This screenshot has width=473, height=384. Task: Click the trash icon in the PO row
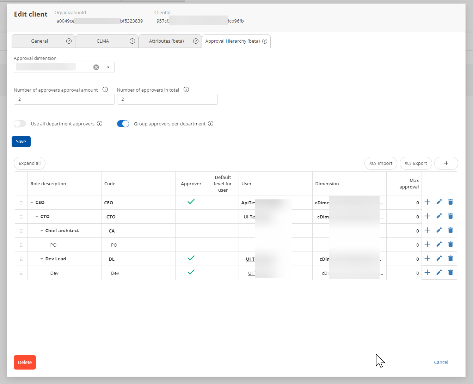click(450, 244)
